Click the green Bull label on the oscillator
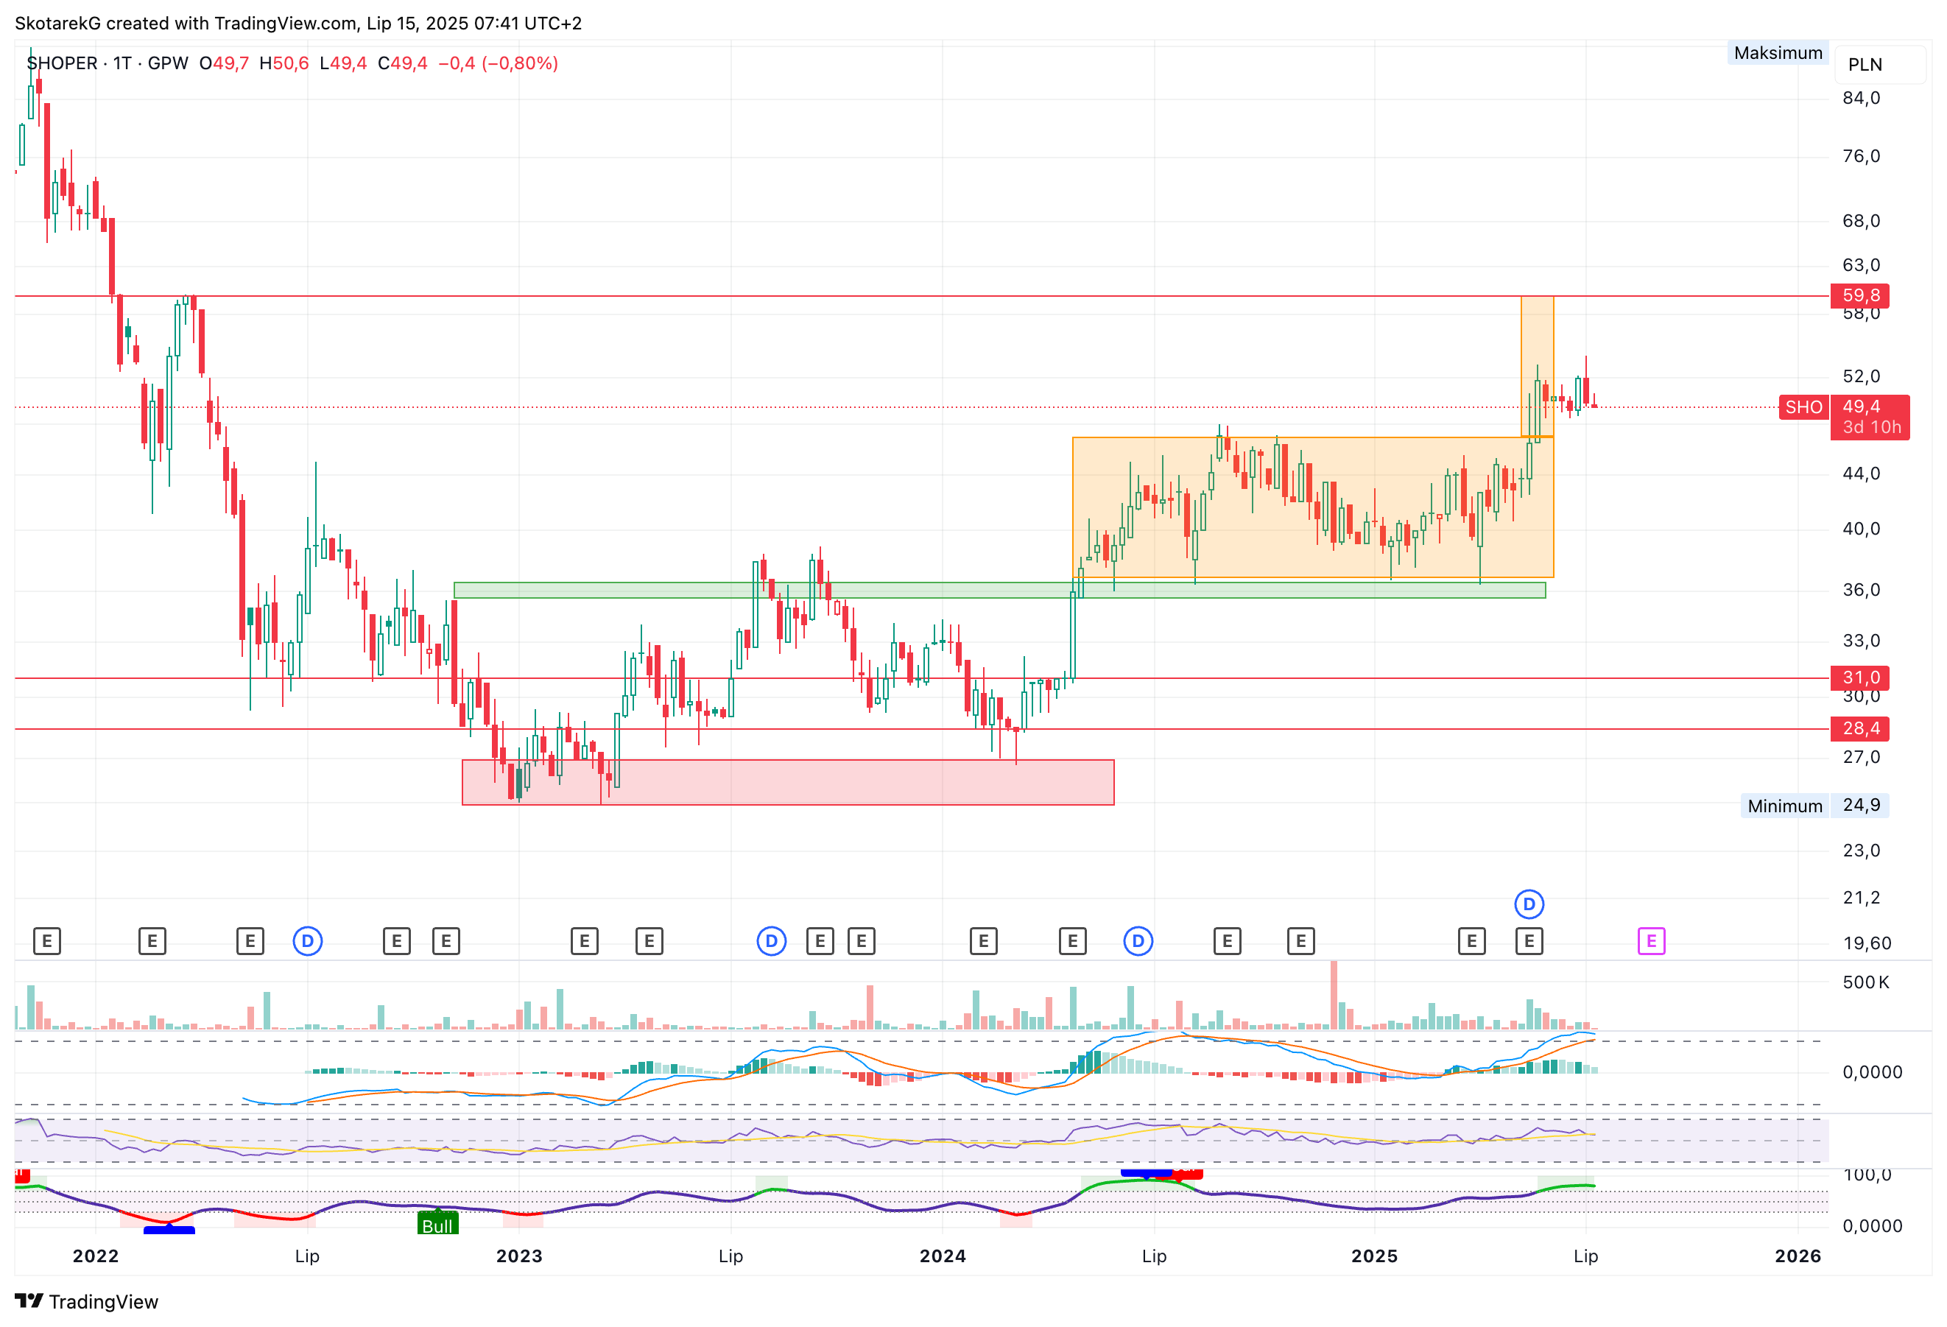The image size is (1947, 1327). (437, 1224)
